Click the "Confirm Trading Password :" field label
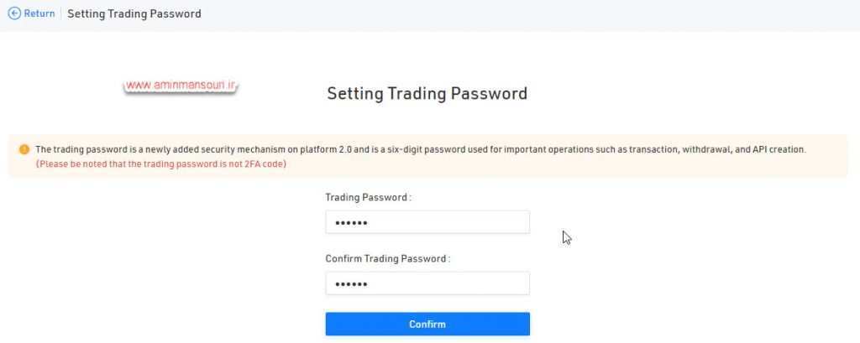860x343 pixels. coord(388,258)
